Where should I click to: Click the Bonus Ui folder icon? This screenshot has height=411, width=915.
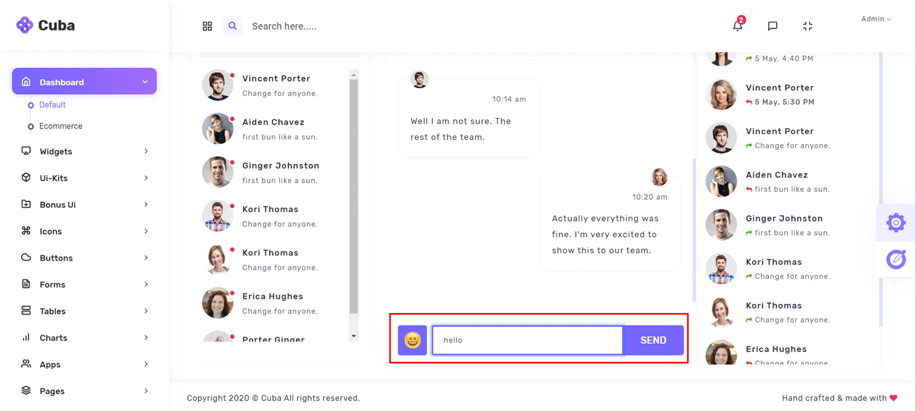[26, 204]
